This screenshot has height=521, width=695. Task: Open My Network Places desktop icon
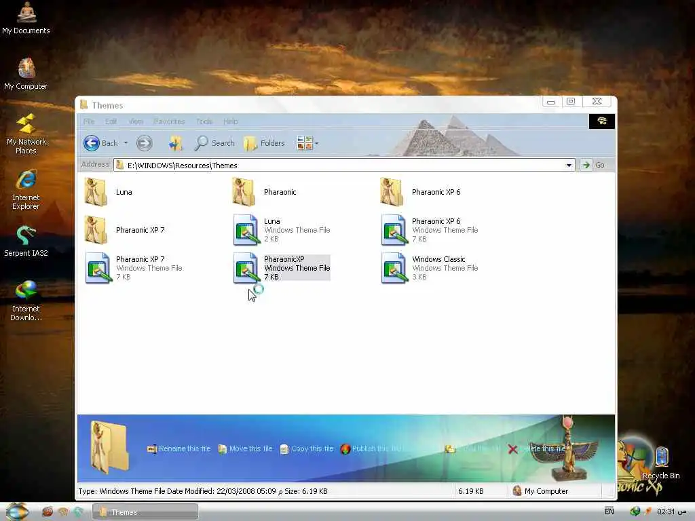pyautogui.click(x=26, y=134)
